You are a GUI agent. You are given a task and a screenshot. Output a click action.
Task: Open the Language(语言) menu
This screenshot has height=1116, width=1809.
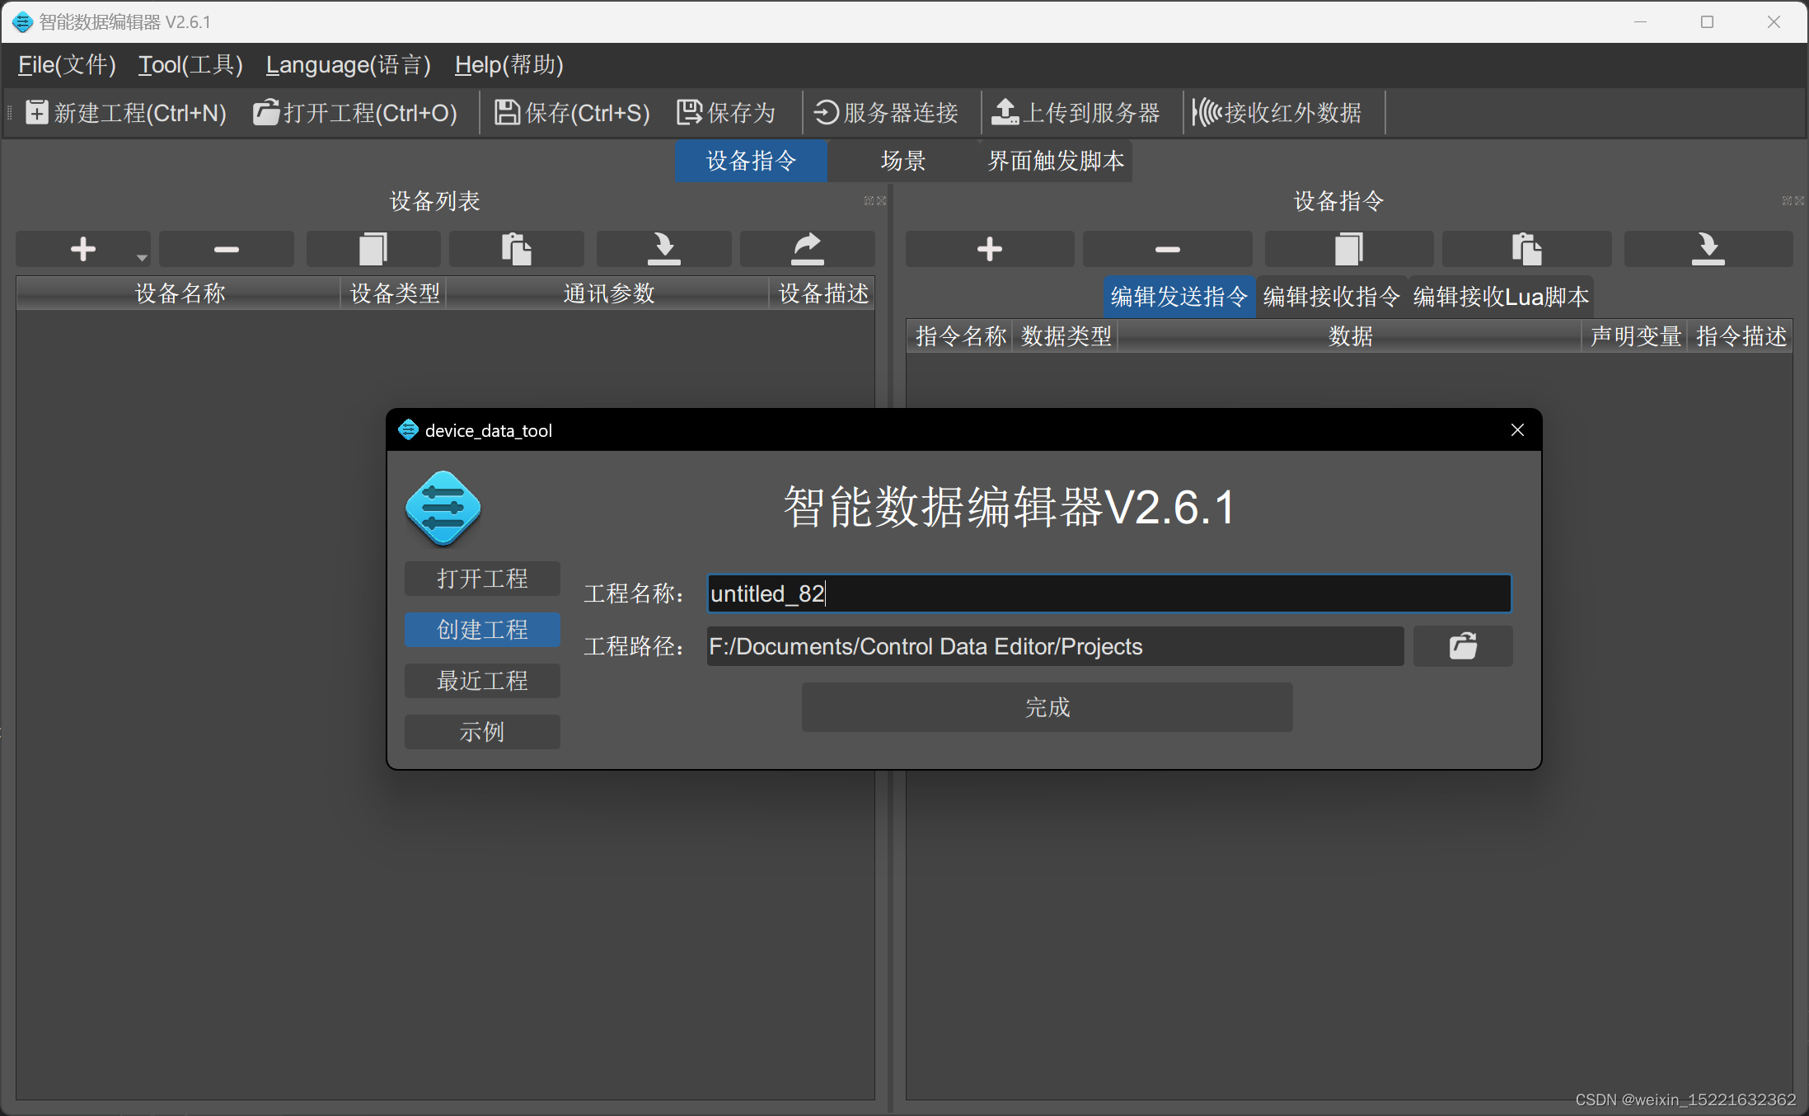point(348,65)
